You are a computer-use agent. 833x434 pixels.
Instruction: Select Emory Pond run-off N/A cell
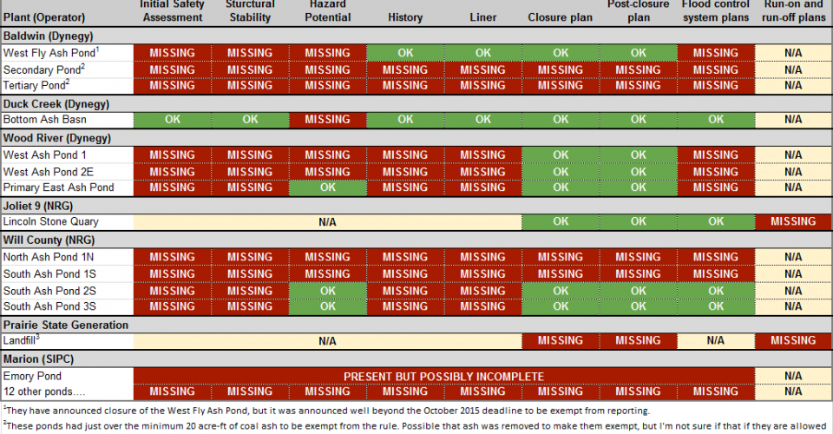click(793, 376)
